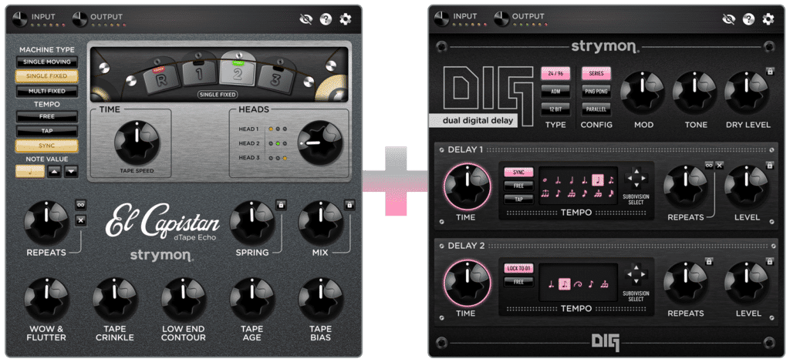Open El Capistan settings gear
This screenshot has width=790, height=362.
[x=345, y=19]
